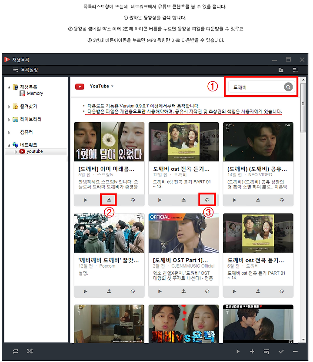Click the plus add button

coord(252,352)
